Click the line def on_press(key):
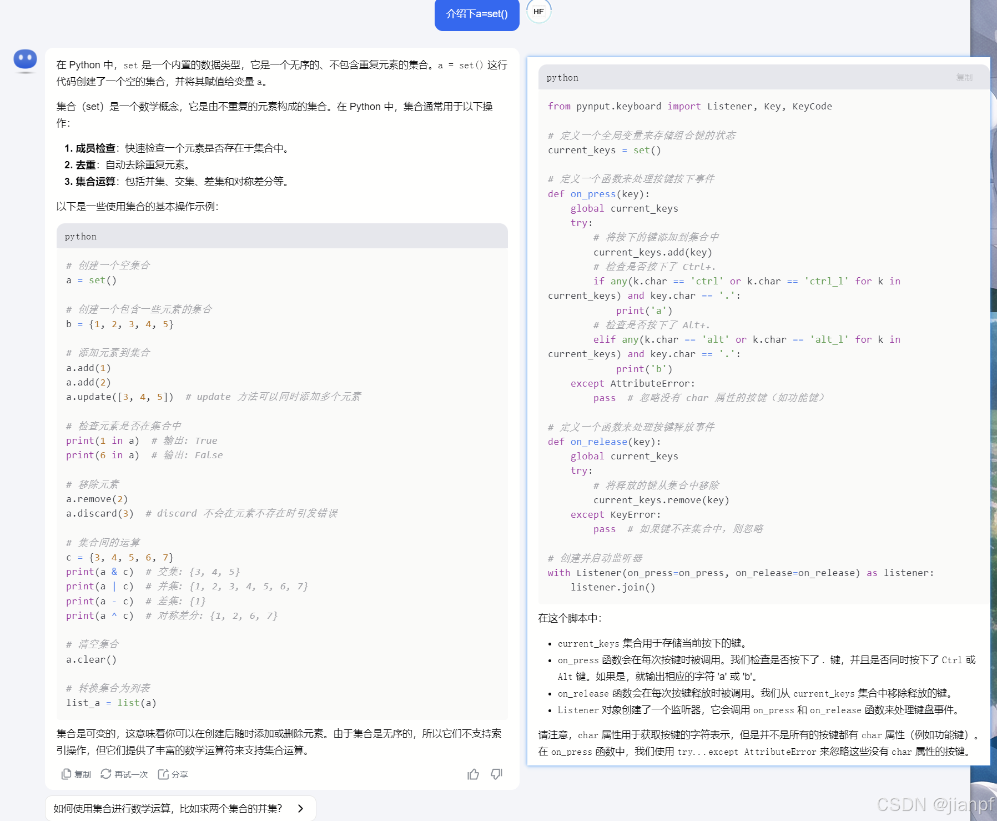This screenshot has width=997, height=821. pyautogui.click(x=598, y=194)
